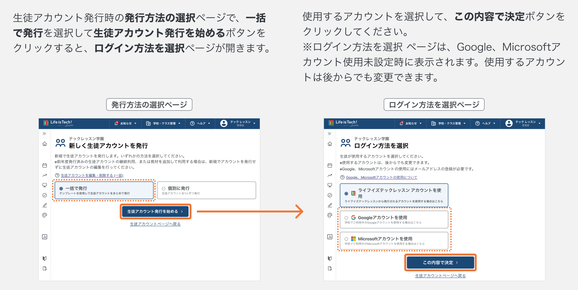
Task: Open テックレッスン user menu on 新しく生徒アカウントを発行 page
Action: point(238,123)
